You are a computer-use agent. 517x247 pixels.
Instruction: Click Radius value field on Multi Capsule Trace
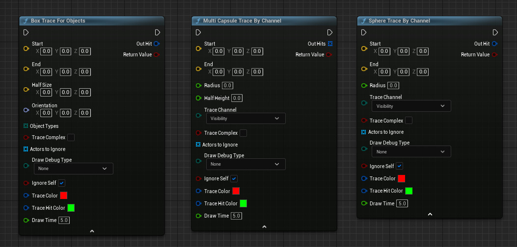[227, 86]
